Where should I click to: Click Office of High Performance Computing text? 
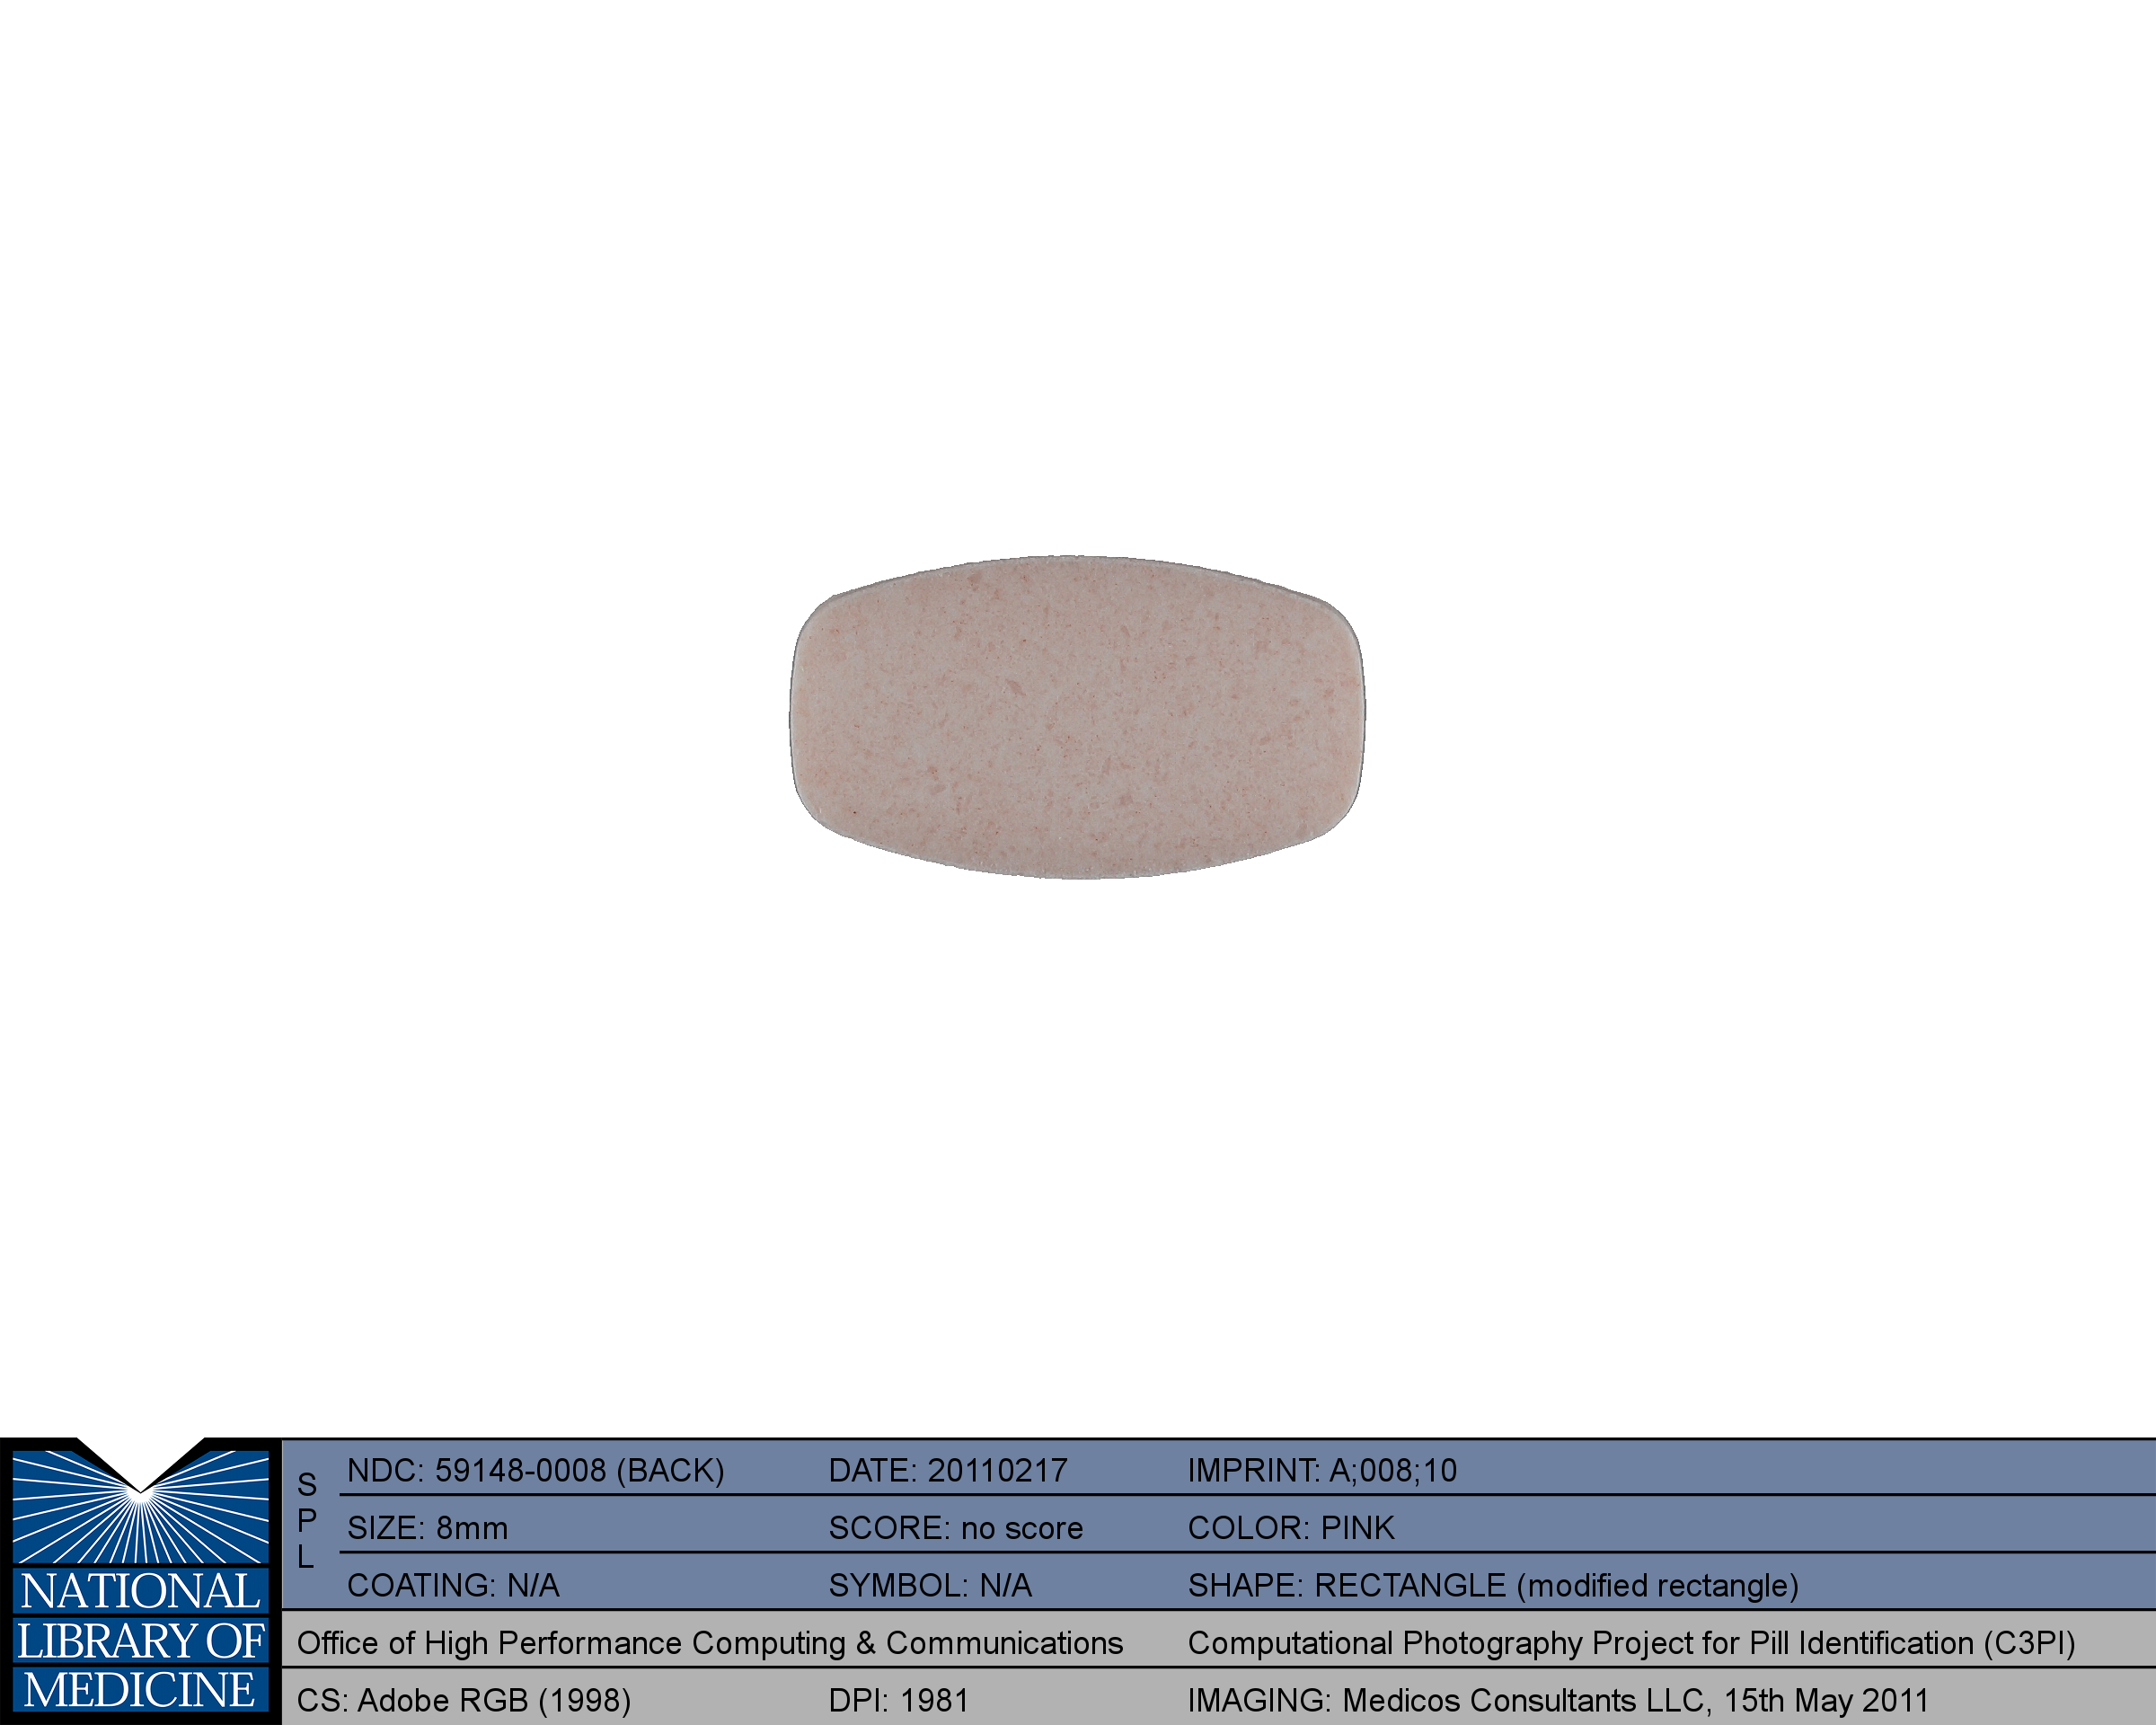click(709, 1643)
